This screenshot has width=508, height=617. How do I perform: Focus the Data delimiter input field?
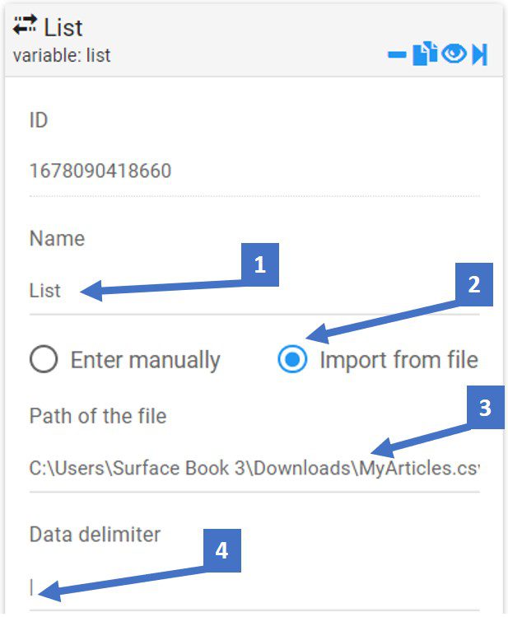click(x=254, y=588)
